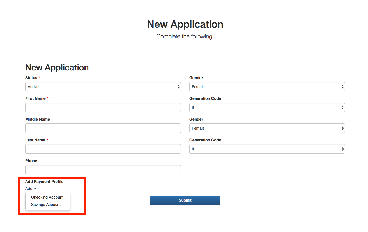
Task: Click the Phone field label
Action: click(x=31, y=161)
